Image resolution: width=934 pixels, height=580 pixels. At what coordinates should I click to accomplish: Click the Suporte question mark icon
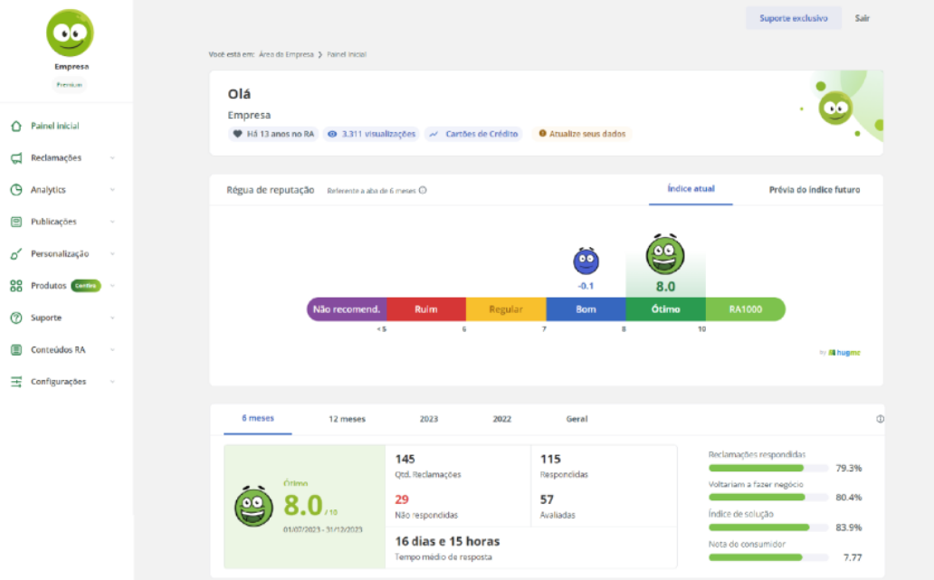click(16, 318)
